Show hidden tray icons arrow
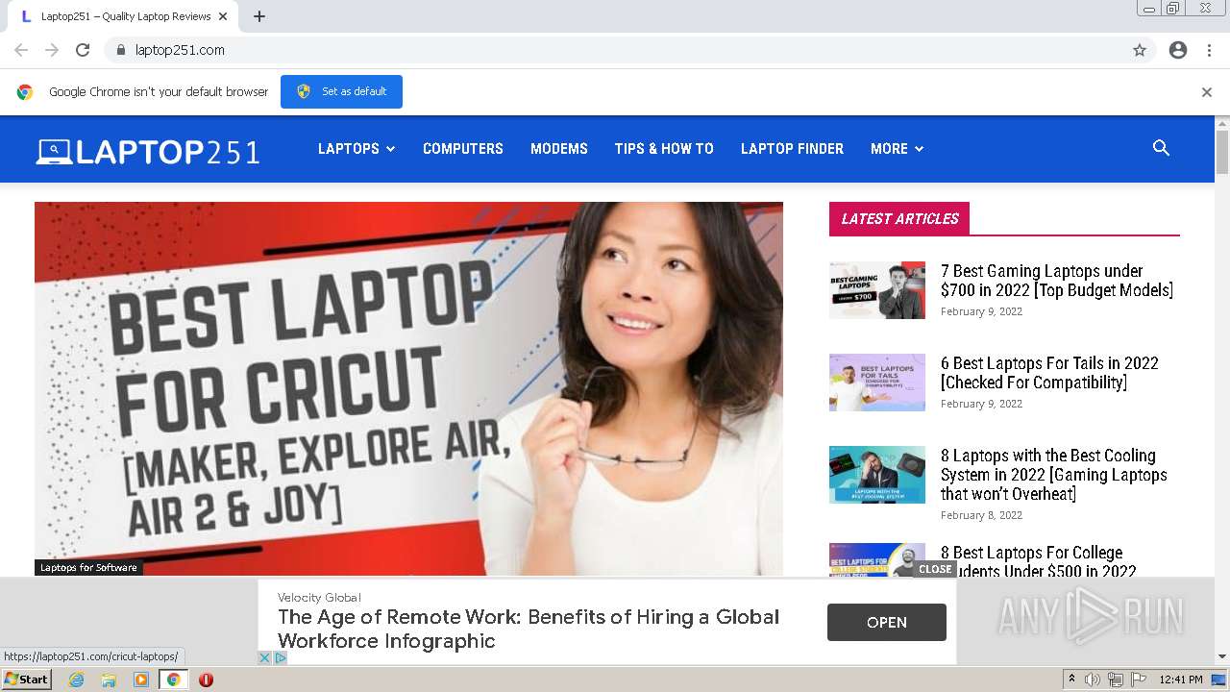The image size is (1230, 692). 1071,680
